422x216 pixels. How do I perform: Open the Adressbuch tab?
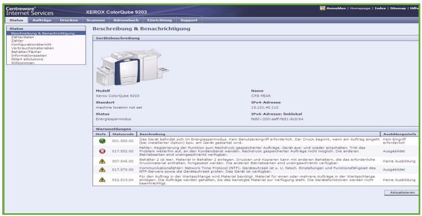(126, 20)
